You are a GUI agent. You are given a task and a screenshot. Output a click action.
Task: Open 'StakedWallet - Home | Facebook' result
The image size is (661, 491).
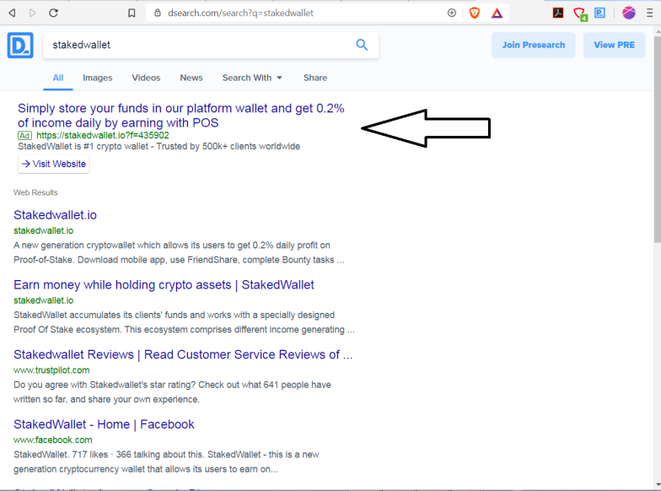click(104, 424)
